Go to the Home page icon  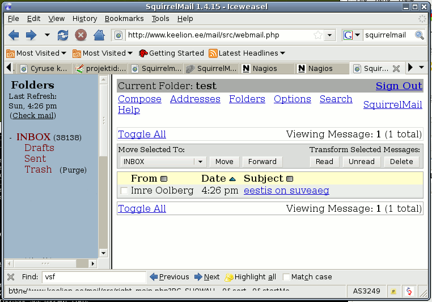99,35
